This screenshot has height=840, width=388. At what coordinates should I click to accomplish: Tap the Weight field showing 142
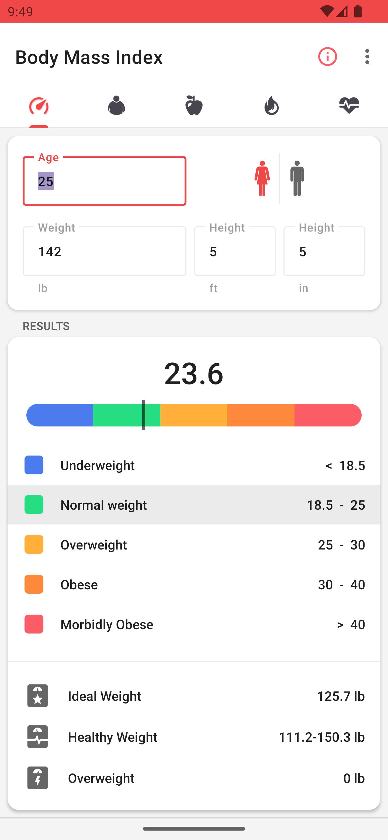tap(105, 251)
